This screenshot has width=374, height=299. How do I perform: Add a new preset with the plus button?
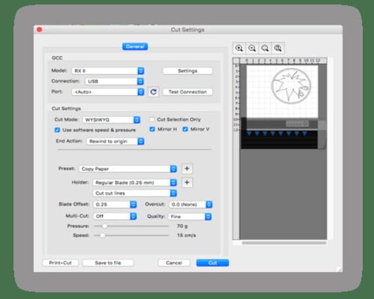point(187,169)
